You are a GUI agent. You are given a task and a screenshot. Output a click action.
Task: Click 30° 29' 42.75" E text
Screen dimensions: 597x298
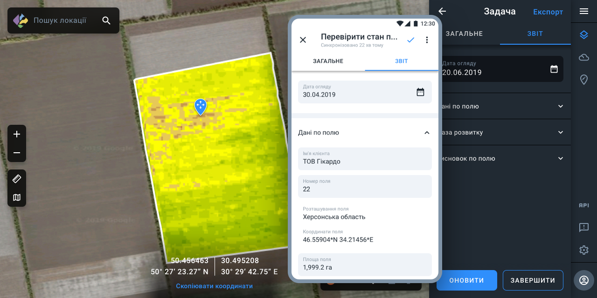point(250,272)
